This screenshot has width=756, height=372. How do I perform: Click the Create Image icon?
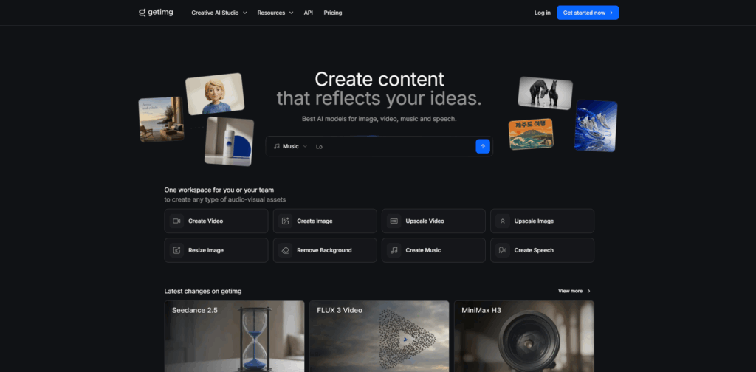point(286,221)
